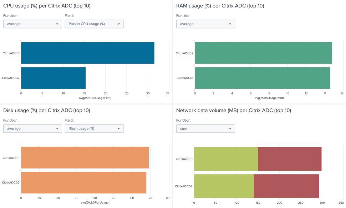The image size is (346, 208).
Task: Click the CPU usage (%) per Citrix ADC title
Action: tap(47, 6)
